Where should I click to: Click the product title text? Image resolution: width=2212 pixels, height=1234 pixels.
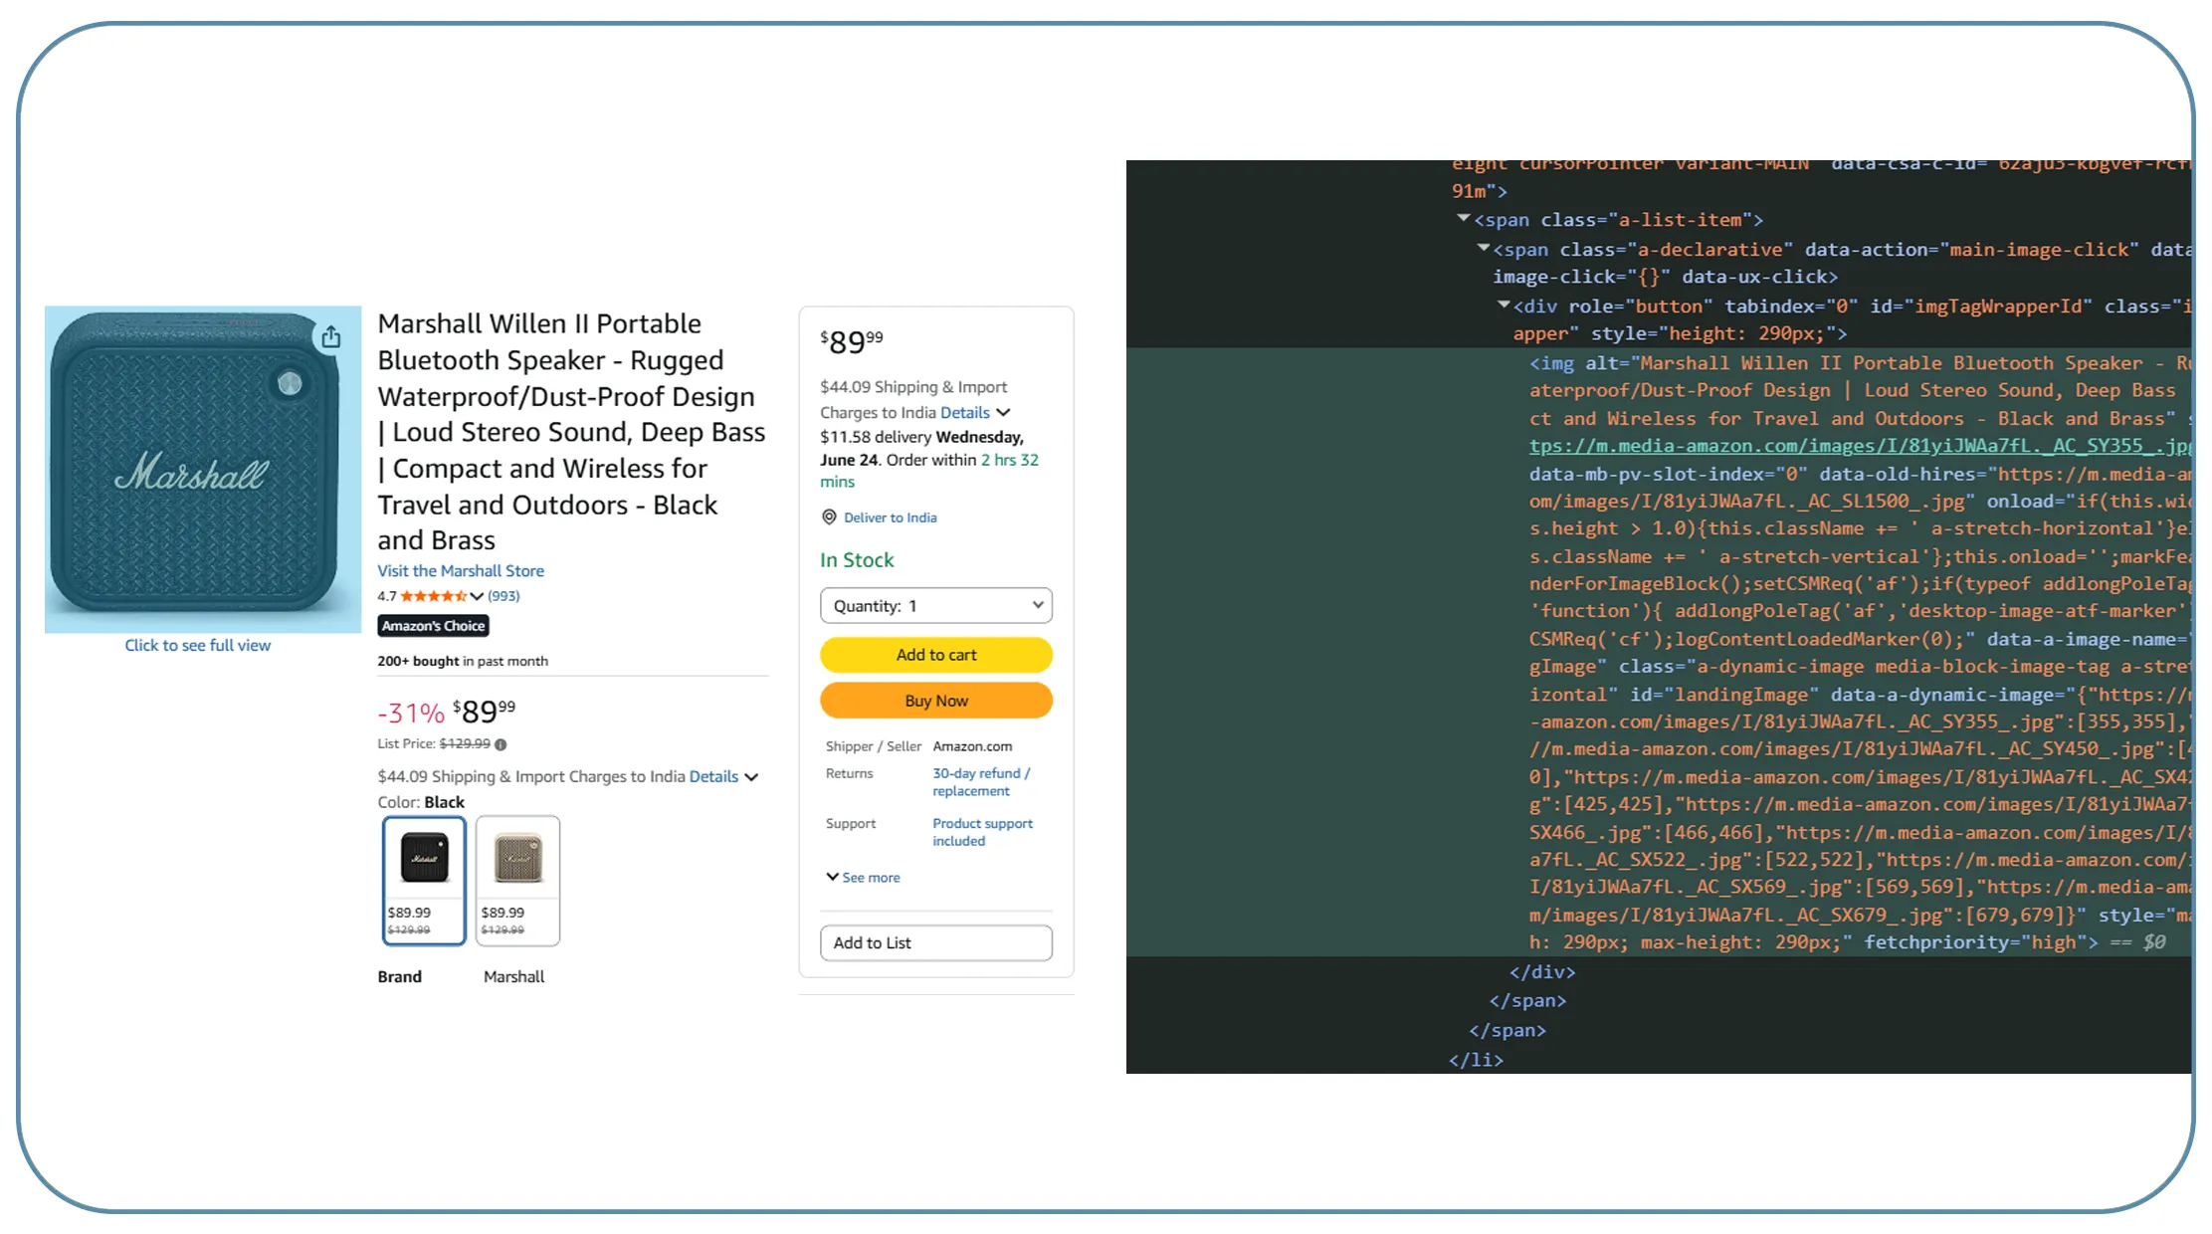click(571, 432)
